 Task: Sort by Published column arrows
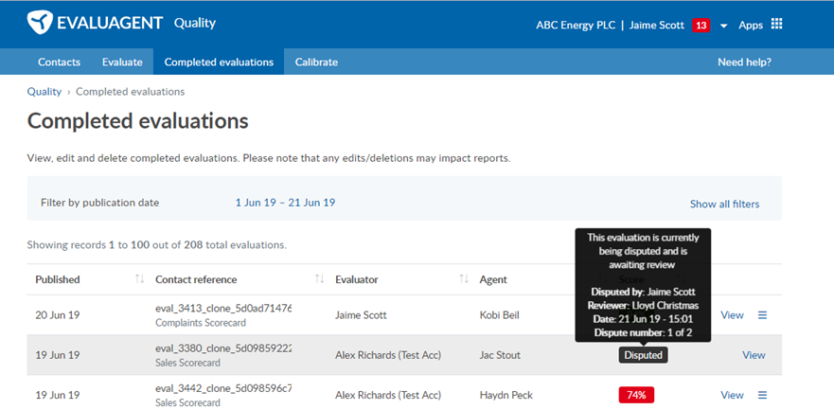(x=140, y=279)
